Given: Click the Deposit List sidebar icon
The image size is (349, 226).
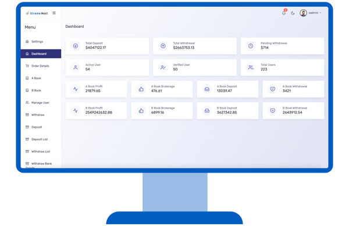Looking at the screenshot, I should (x=27, y=139).
